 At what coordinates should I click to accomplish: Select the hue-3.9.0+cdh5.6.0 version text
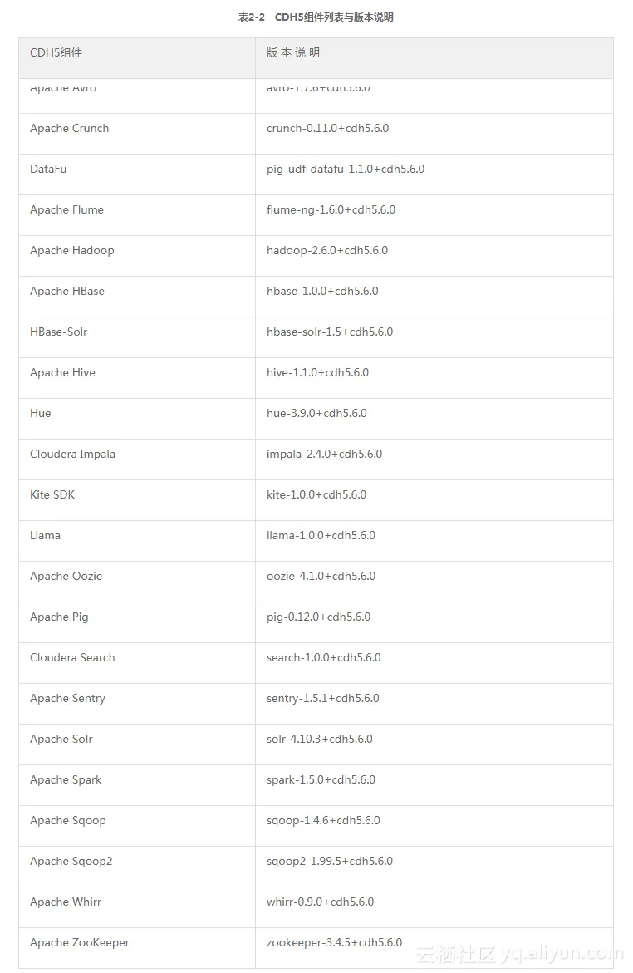click(316, 414)
